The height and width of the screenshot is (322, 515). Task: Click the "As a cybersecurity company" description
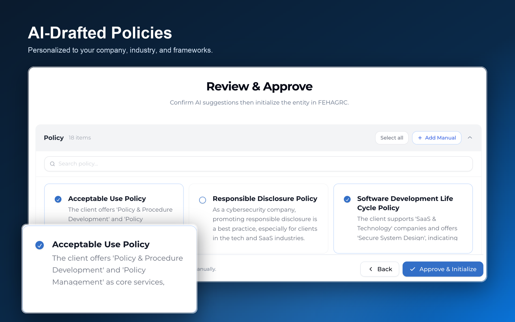[265, 224]
